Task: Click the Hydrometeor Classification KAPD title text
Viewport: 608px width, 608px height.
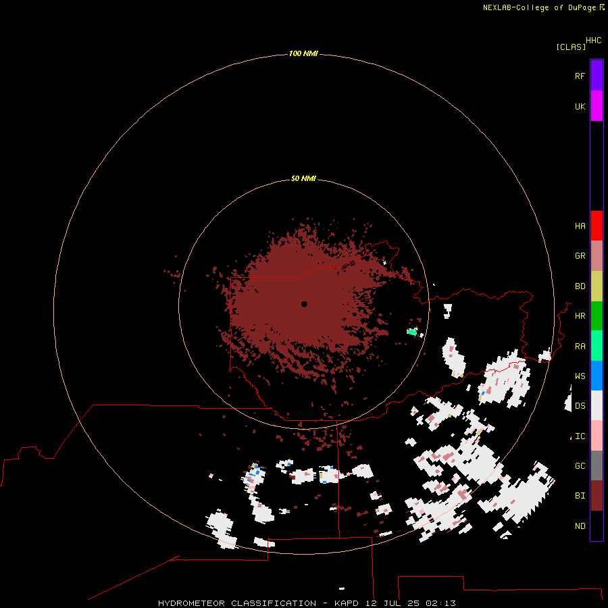Action: tap(307, 603)
